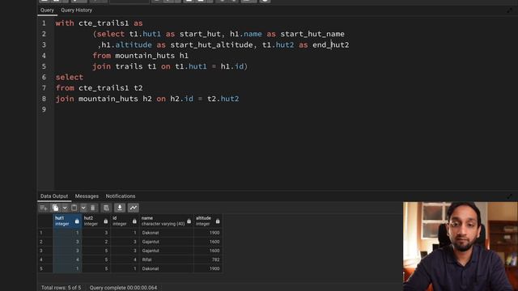The width and height of the screenshot is (518, 291).
Task: Add a new row in Data Output toolbar
Action: coord(43,208)
